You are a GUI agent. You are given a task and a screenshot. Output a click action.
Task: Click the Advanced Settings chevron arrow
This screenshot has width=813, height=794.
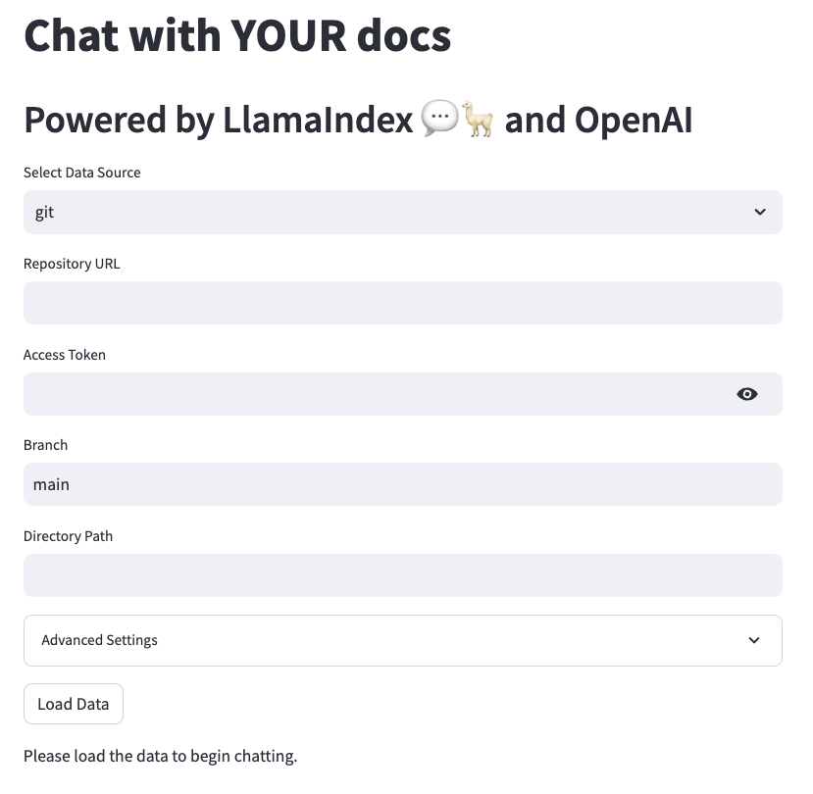(754, 640)
